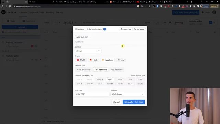The image size is (220, 124).
Task: Open a new browser tab with plus
Action: coord(192,2)
